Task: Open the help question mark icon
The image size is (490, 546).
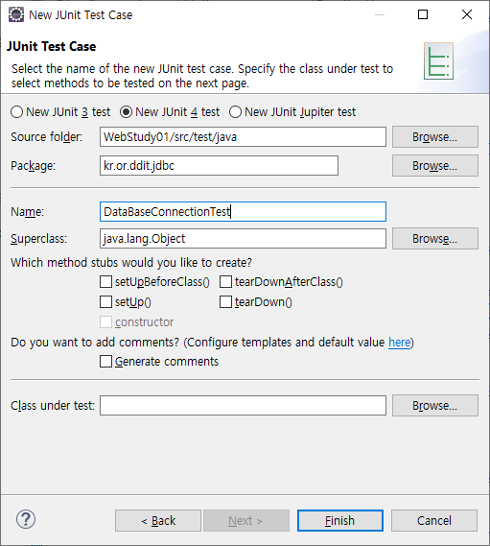Action: pos(26,519)
